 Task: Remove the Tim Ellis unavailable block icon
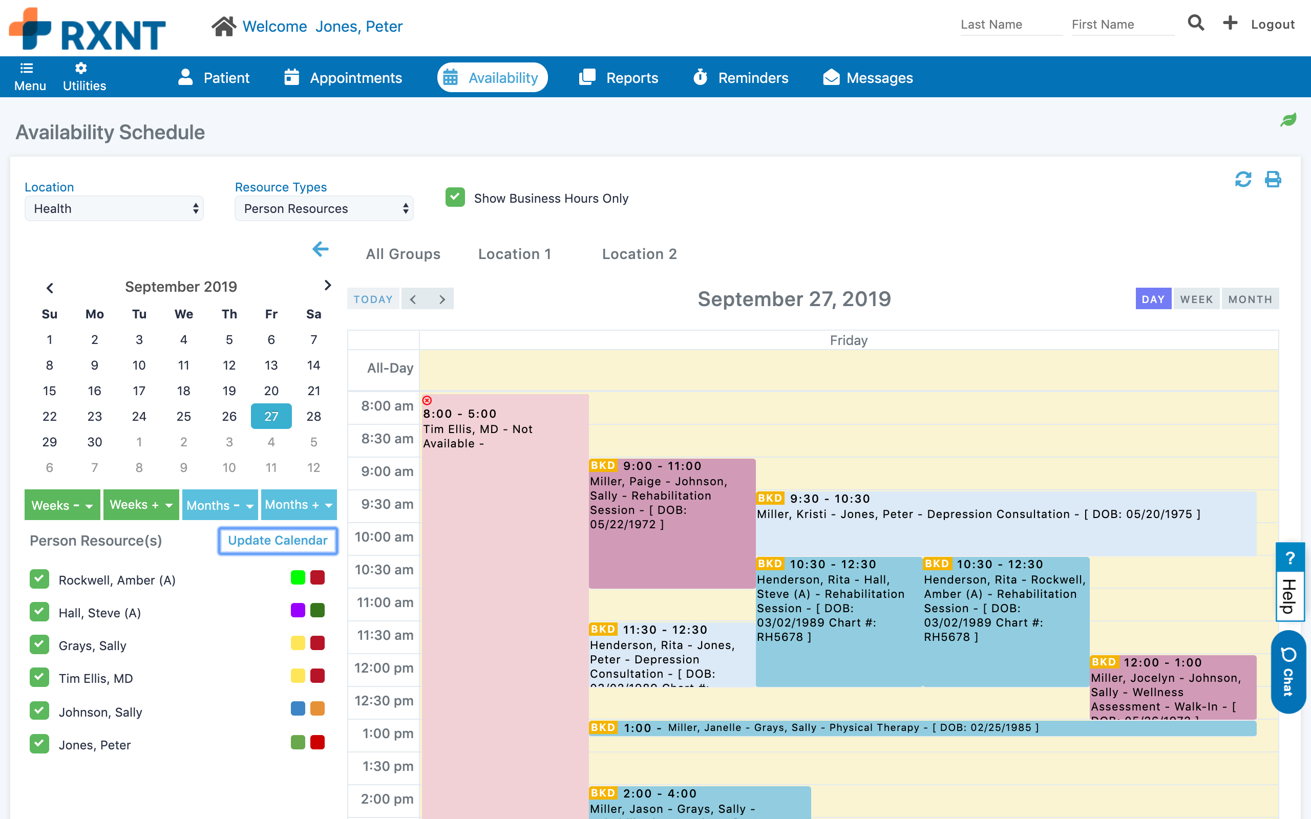[x=427, y=400]
